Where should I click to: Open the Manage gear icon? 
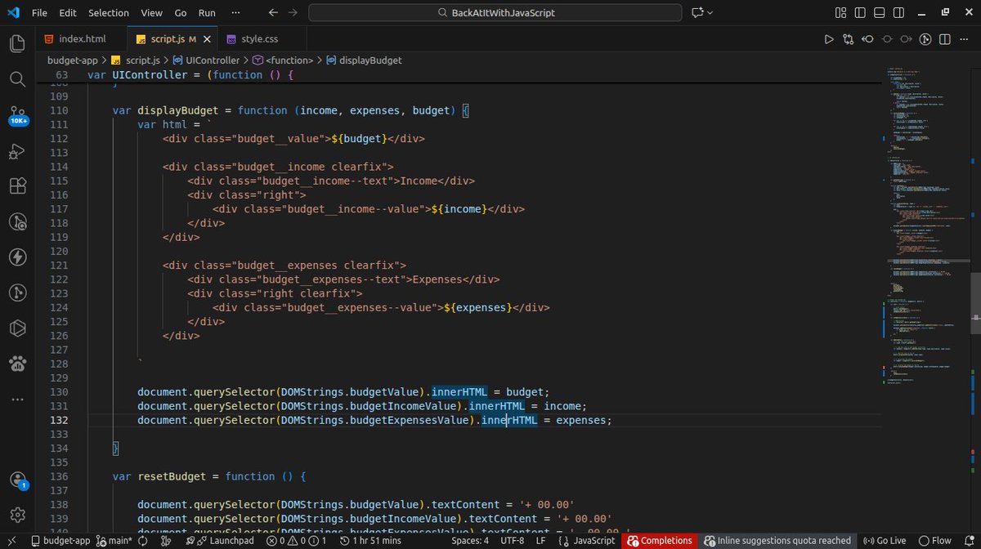pos(17,516)
